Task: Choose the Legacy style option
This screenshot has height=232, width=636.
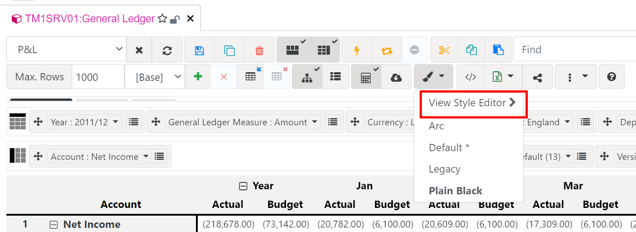Action: click(445, 169)
